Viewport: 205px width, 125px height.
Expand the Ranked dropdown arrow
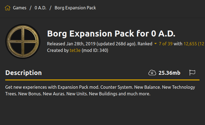tap(156, 43)
